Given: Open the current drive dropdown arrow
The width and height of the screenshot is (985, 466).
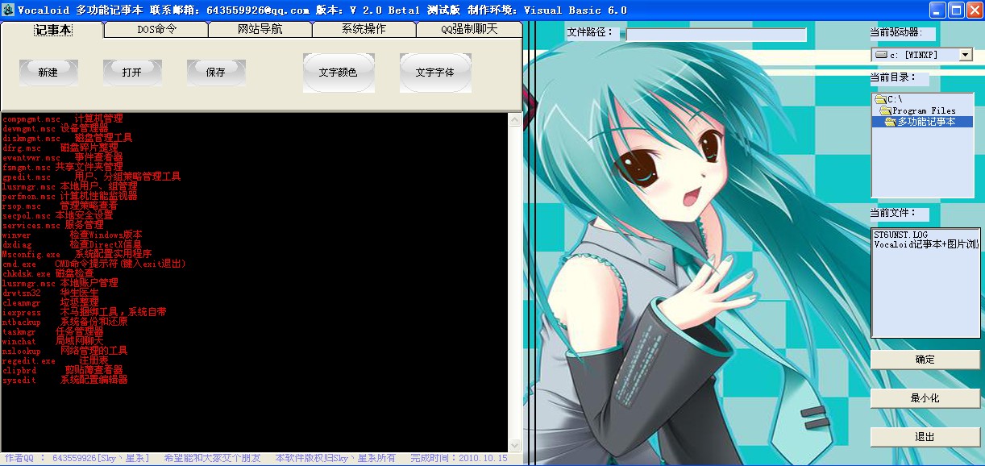Looking at the screenshot, I should coord(966,55).
